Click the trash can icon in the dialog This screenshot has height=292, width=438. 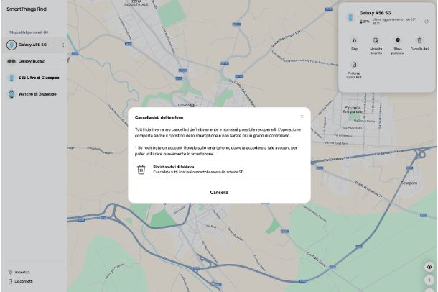(141, 169)
